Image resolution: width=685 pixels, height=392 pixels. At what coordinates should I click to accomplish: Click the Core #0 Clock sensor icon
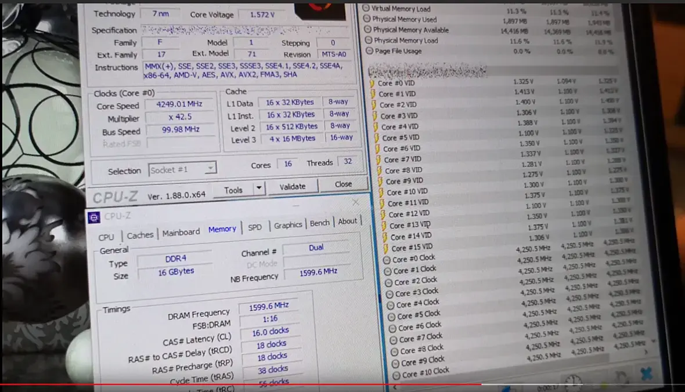(387, 260)
